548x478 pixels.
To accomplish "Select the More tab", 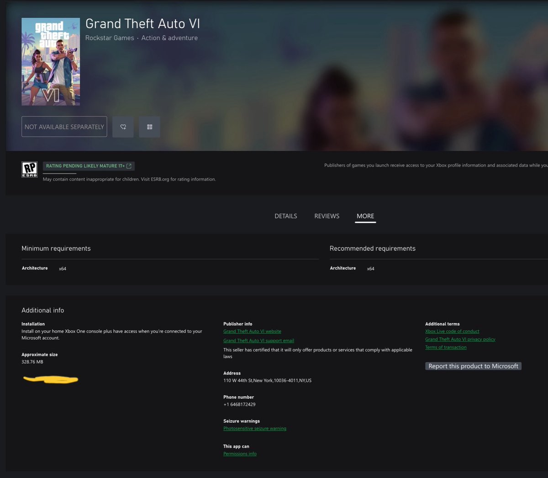I will point(365,216).
